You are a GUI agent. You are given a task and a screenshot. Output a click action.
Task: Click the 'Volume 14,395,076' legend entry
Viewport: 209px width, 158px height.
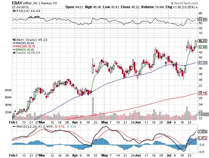[28, 52]
